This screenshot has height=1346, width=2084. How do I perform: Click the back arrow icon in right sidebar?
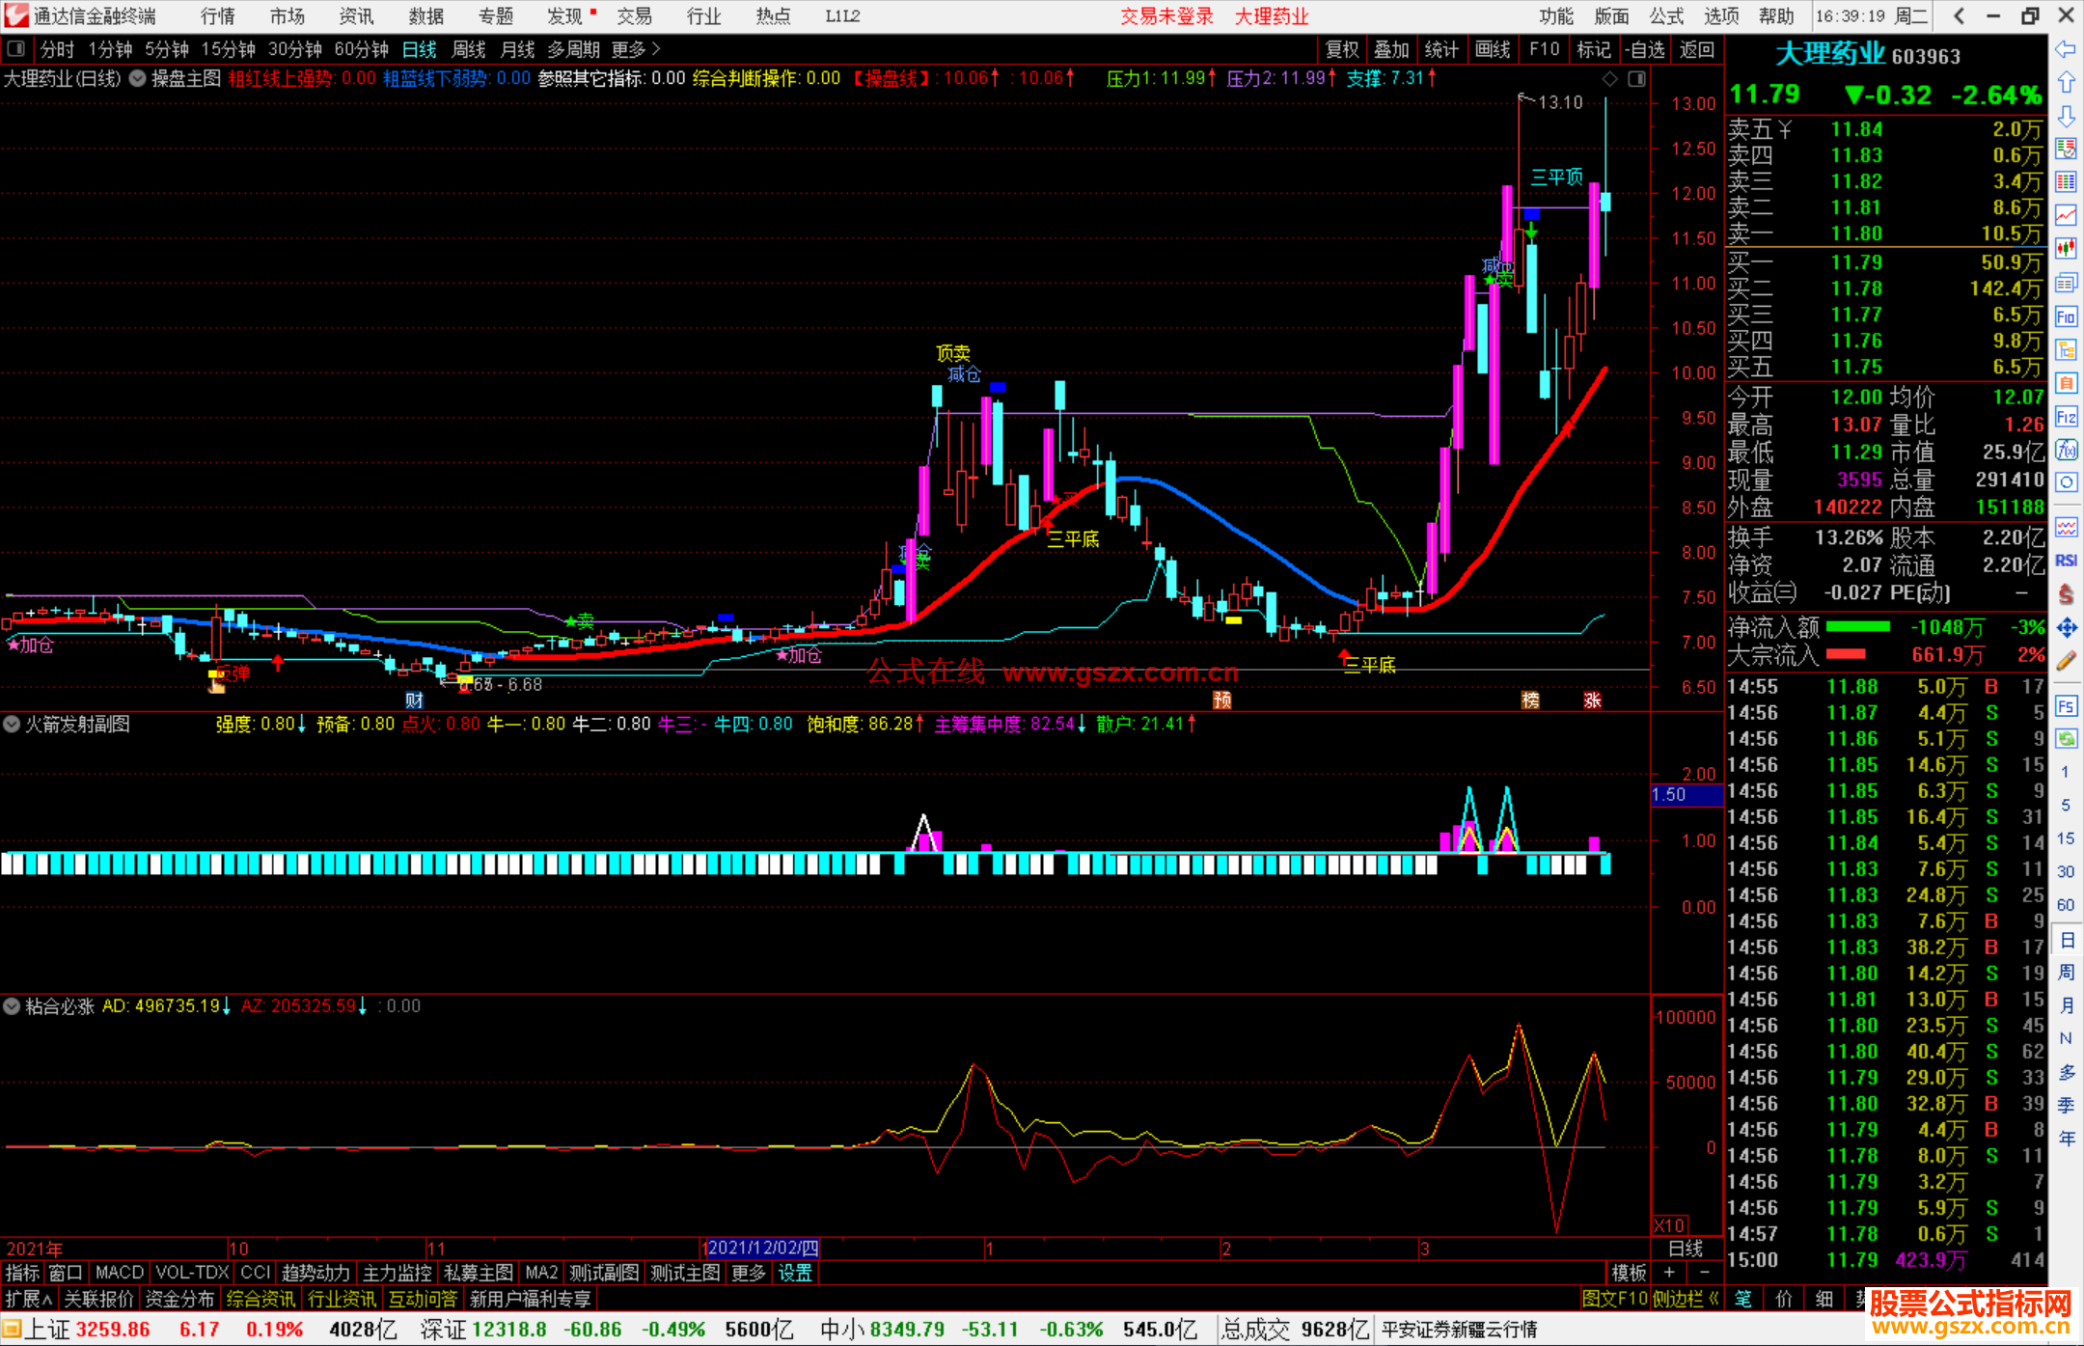2066,49
